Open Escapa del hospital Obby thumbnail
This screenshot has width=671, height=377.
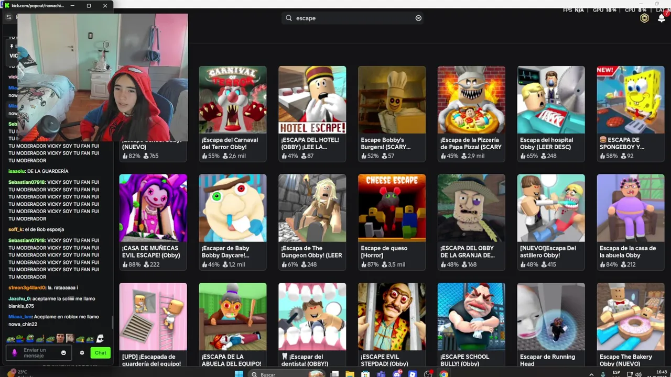pyautogui.click(x=551, y=99)
